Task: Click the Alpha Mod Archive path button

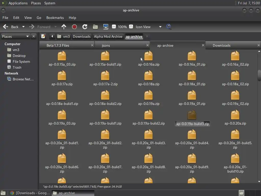Action: tap(108, 36)
